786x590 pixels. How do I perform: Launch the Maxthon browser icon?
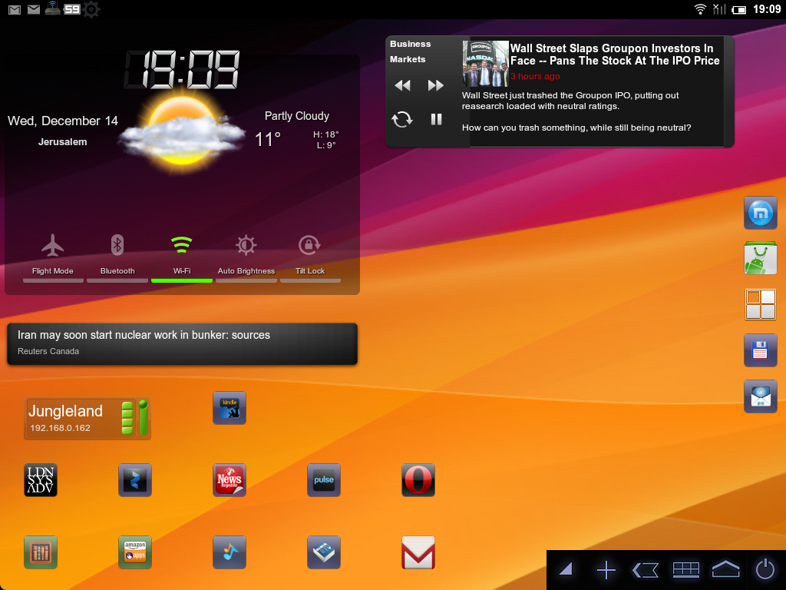coord(761,213)
